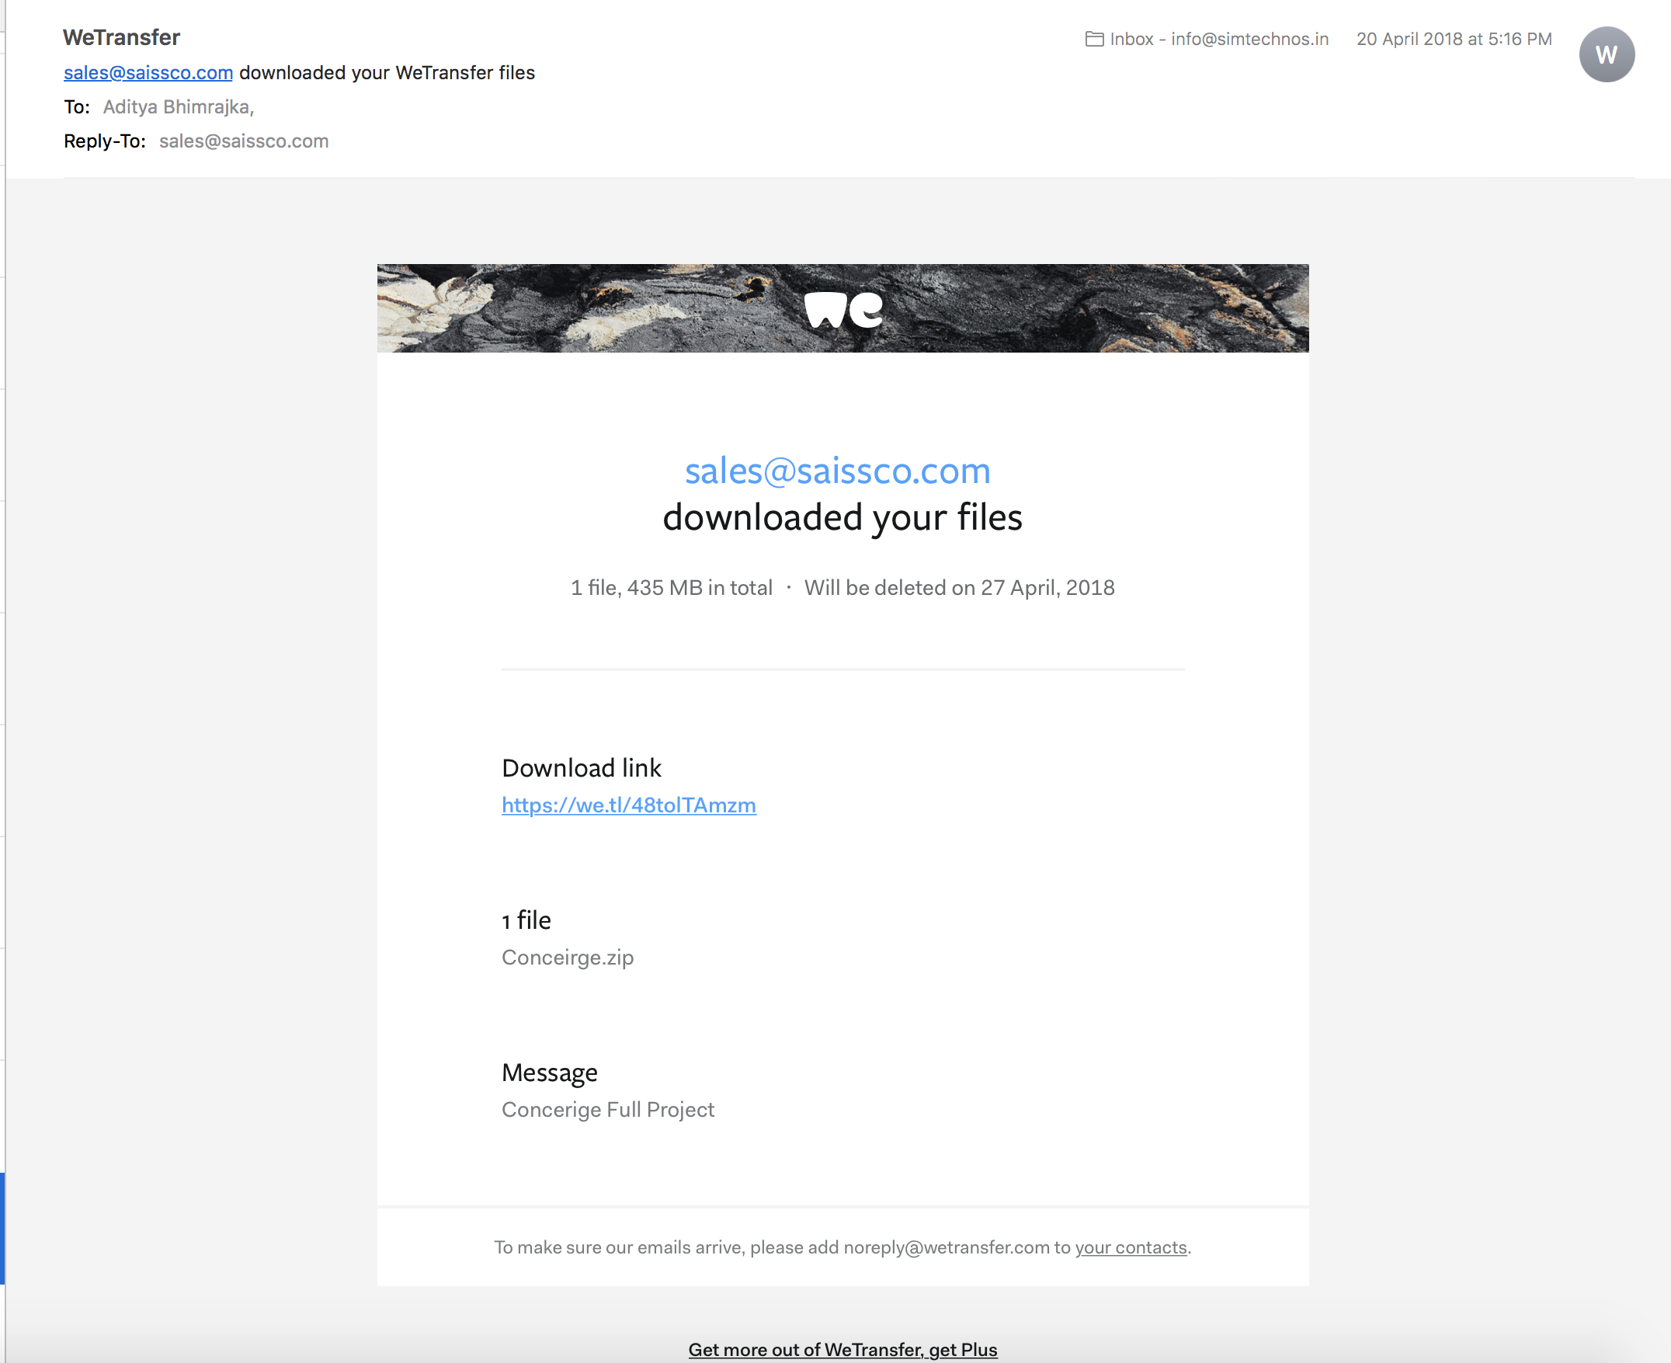Open the https://we.tl/48tolTAmzm download link
Image resolution: width=1671 pixels, height=1363 pixels.
click(629, 805)
